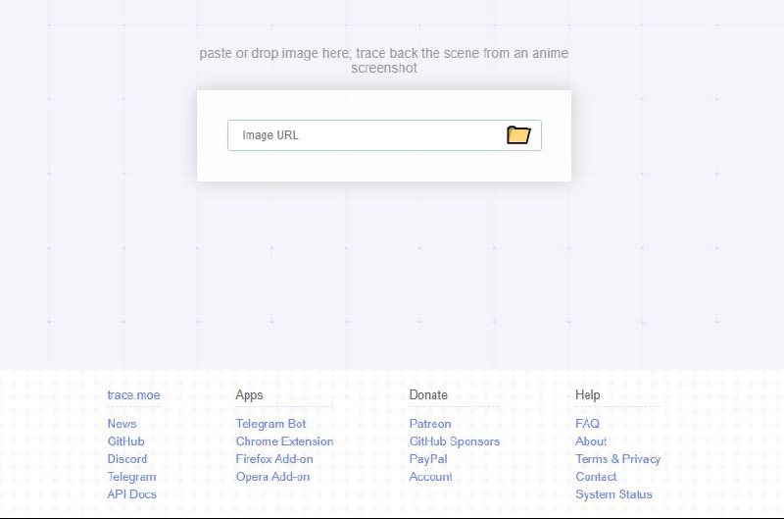This screenshot has width=784, height=519.
Task: Get the Firefox Add-on
Action: tap(274, 459)
